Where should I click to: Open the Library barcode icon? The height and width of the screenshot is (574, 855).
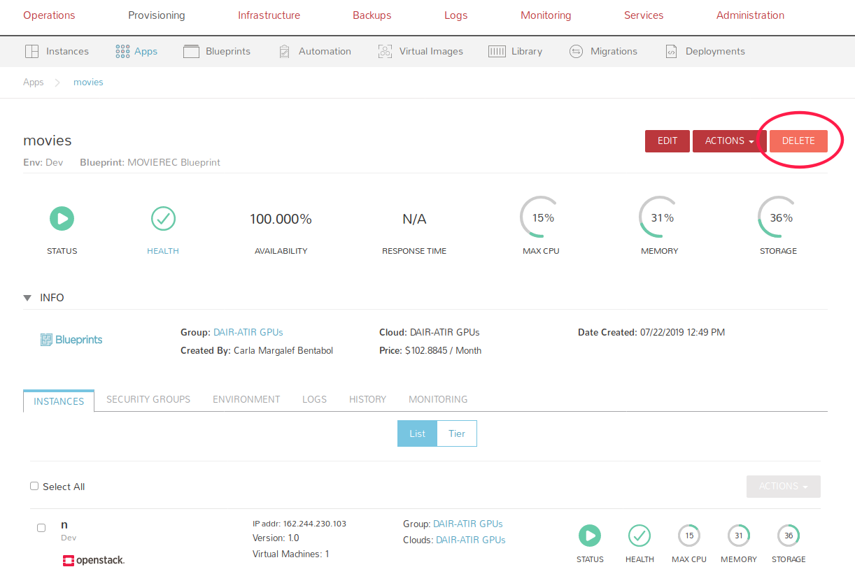pyautogui.click(x=497, y=51)
